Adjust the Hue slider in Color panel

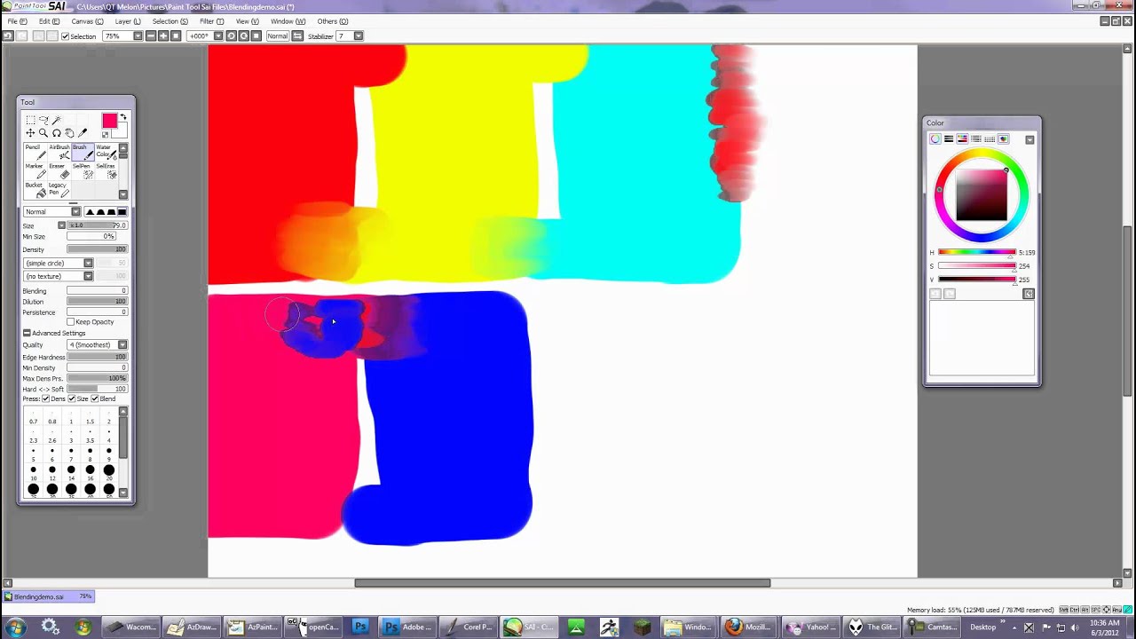(976, 253)
